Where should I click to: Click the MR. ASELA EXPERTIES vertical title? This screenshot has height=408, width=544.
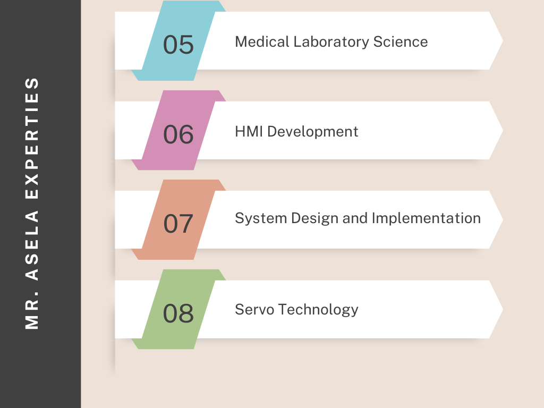click(x=32, y=203)
